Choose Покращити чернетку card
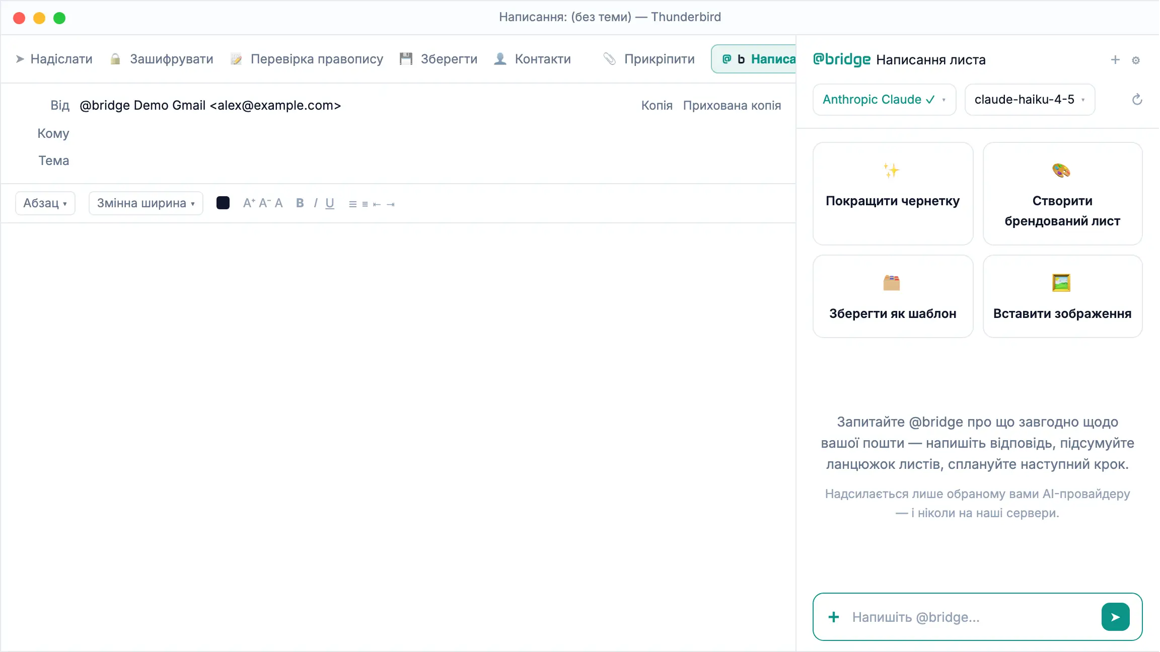This screenshot has height=652, width=1160. pos(893,194)
